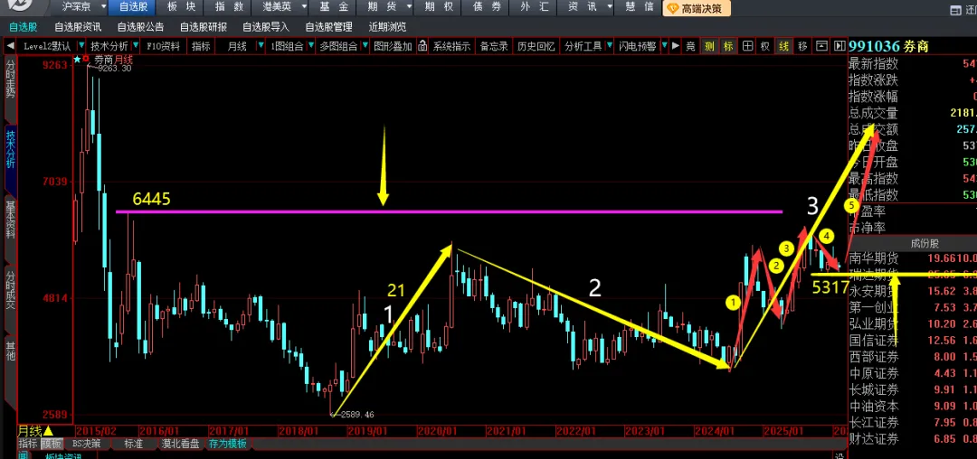
Task: Click the grid window layout icon
Action: [746, 46]
